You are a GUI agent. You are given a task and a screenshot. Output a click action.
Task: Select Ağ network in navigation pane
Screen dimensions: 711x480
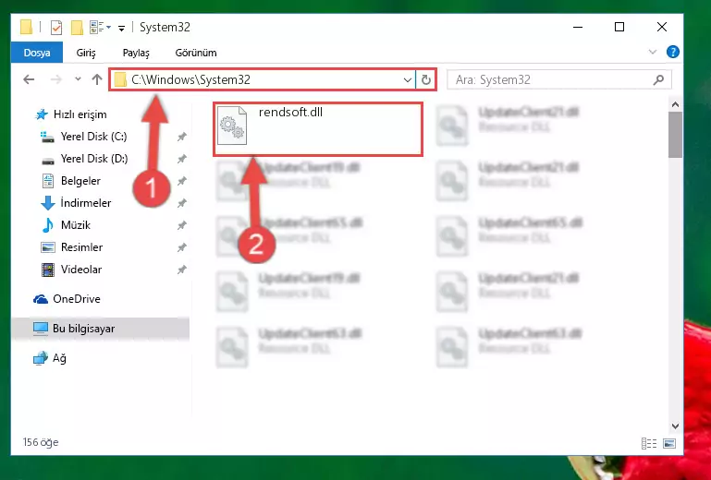click(59, 358)
